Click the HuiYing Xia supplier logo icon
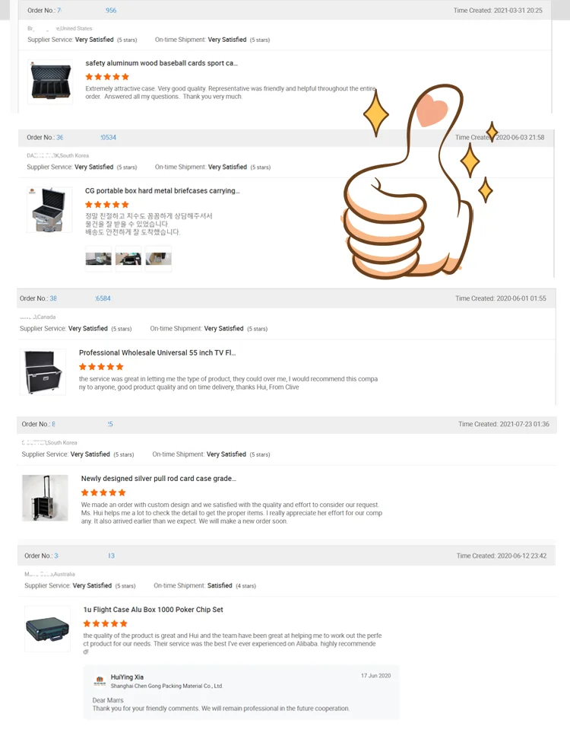The width and height of the screenshot is (570, 733). coord(100,681)
